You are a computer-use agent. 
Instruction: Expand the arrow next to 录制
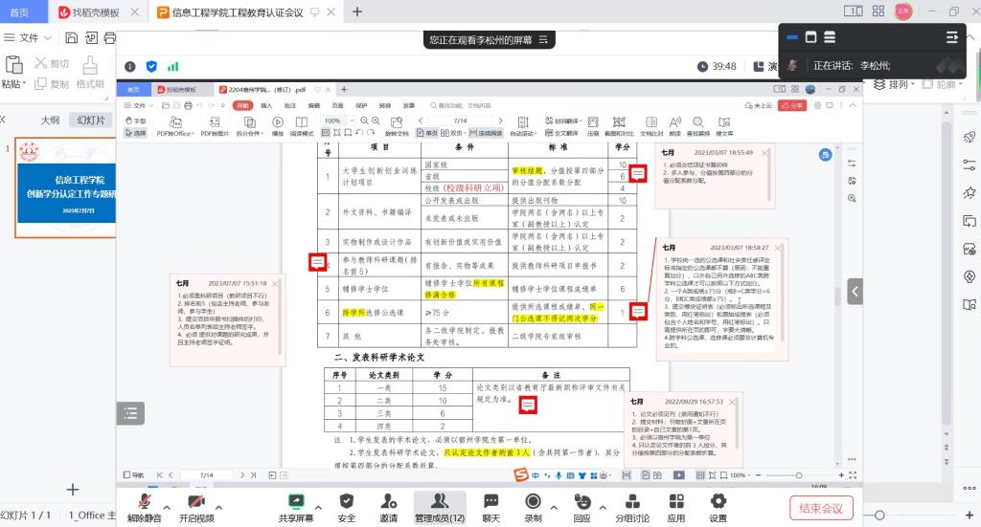(x=553, y=507)
